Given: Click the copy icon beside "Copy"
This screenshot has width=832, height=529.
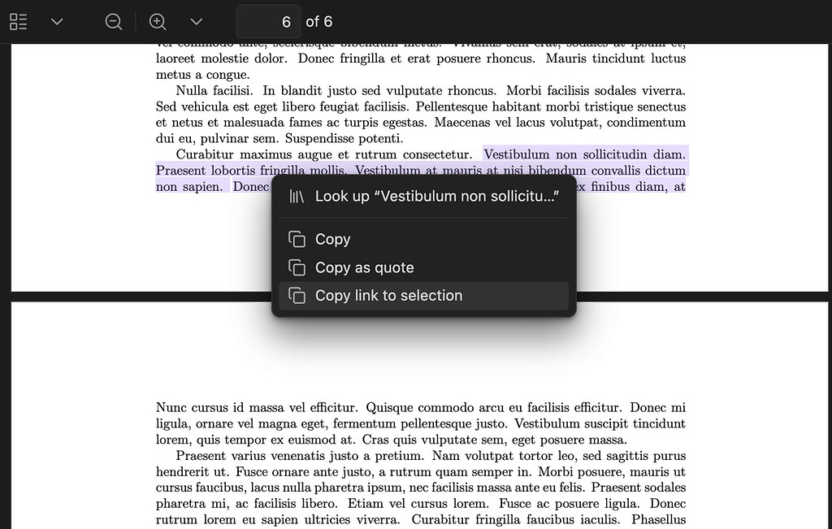Looking at the screenshot, I should [x=296, y=238].
